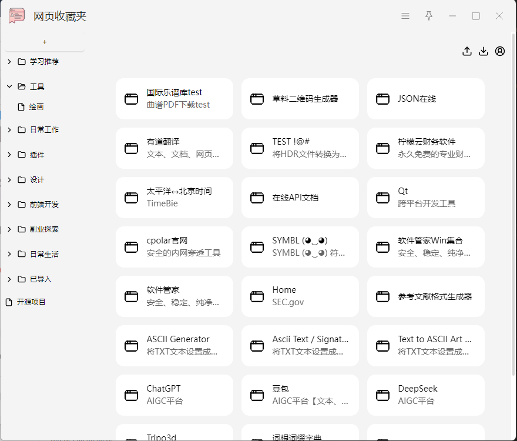Open the user account profile icon

pos(500,51)
